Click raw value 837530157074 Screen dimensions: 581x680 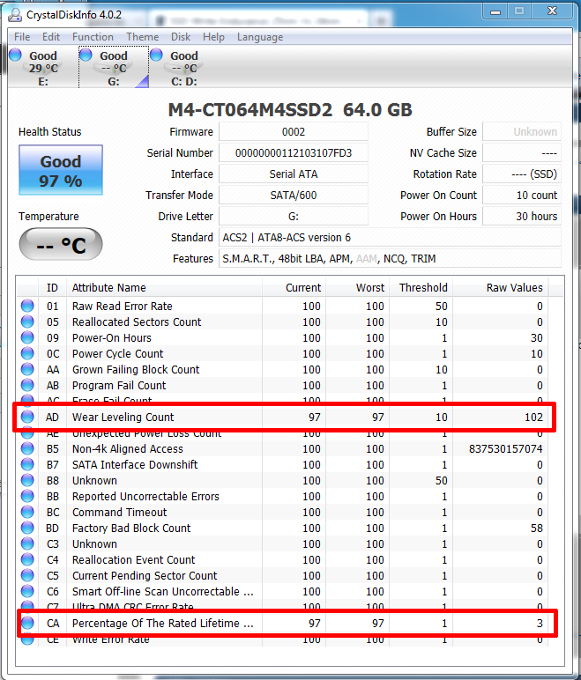[505, 448]
